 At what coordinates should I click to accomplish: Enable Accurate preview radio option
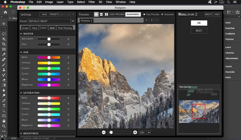(162, 14)
